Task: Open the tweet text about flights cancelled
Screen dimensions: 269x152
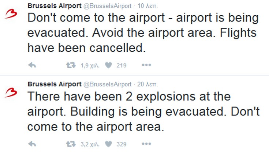Action: (x=143, y=33)
